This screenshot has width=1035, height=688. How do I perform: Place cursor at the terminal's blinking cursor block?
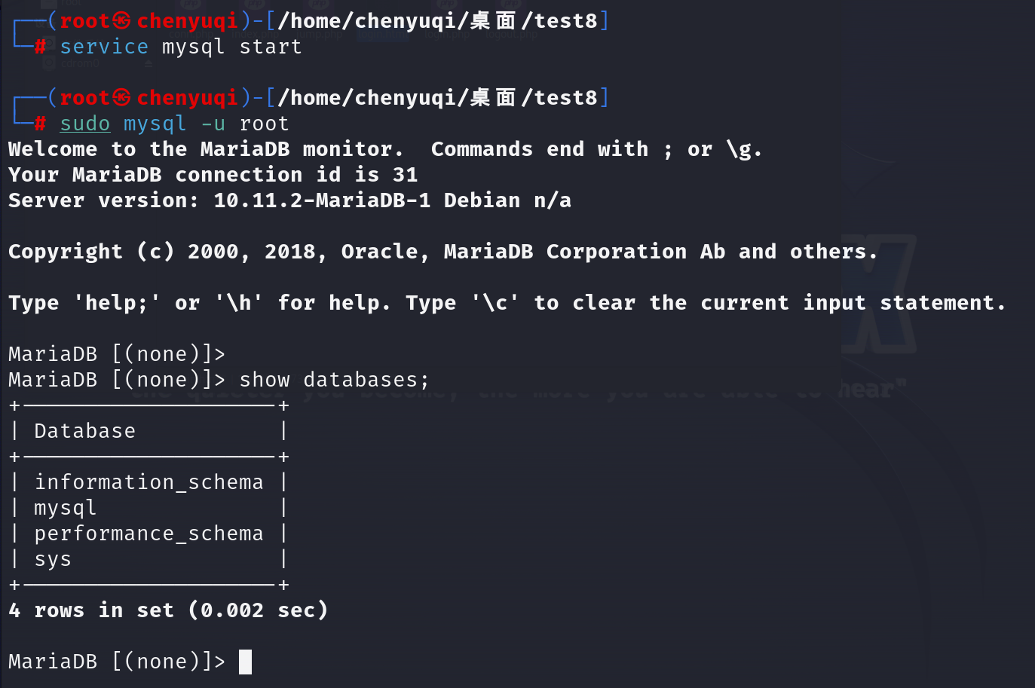pos(245,662)
